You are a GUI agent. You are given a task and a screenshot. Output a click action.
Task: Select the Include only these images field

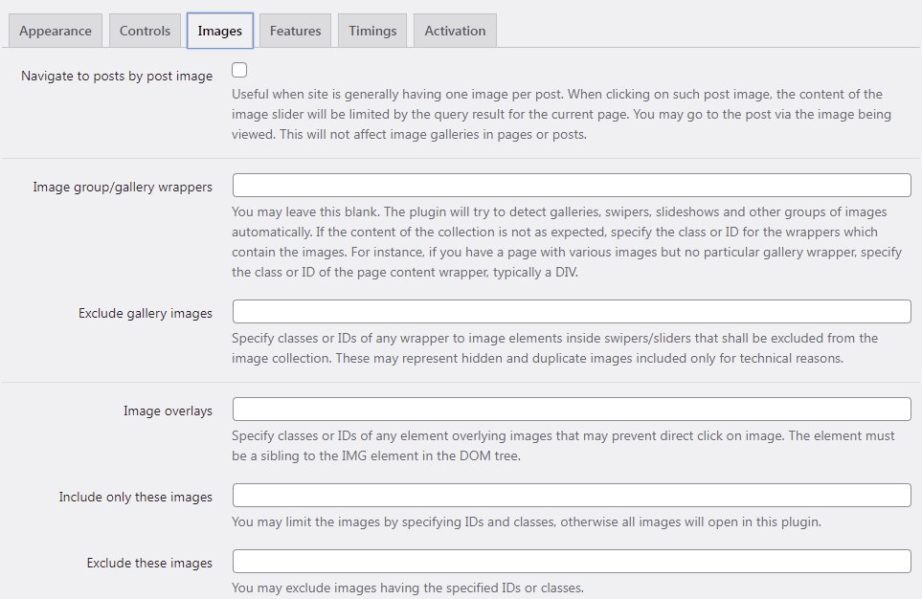(572, 496)
